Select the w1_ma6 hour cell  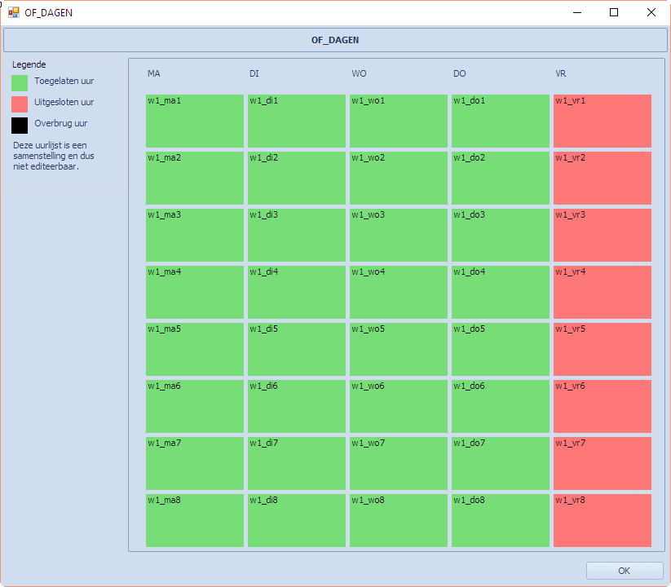pos(195,406)
